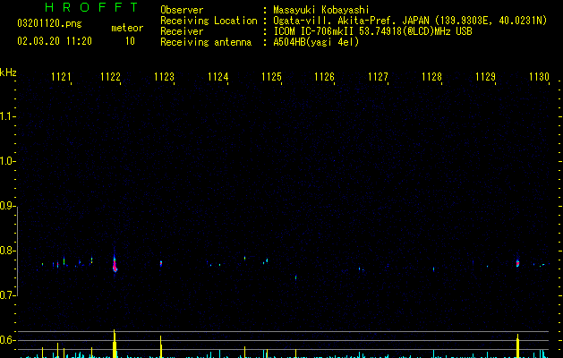The width and height of the screenshot is (563, 358).
Task: Select the filename 03201120.png
Action: pos(49,23)
